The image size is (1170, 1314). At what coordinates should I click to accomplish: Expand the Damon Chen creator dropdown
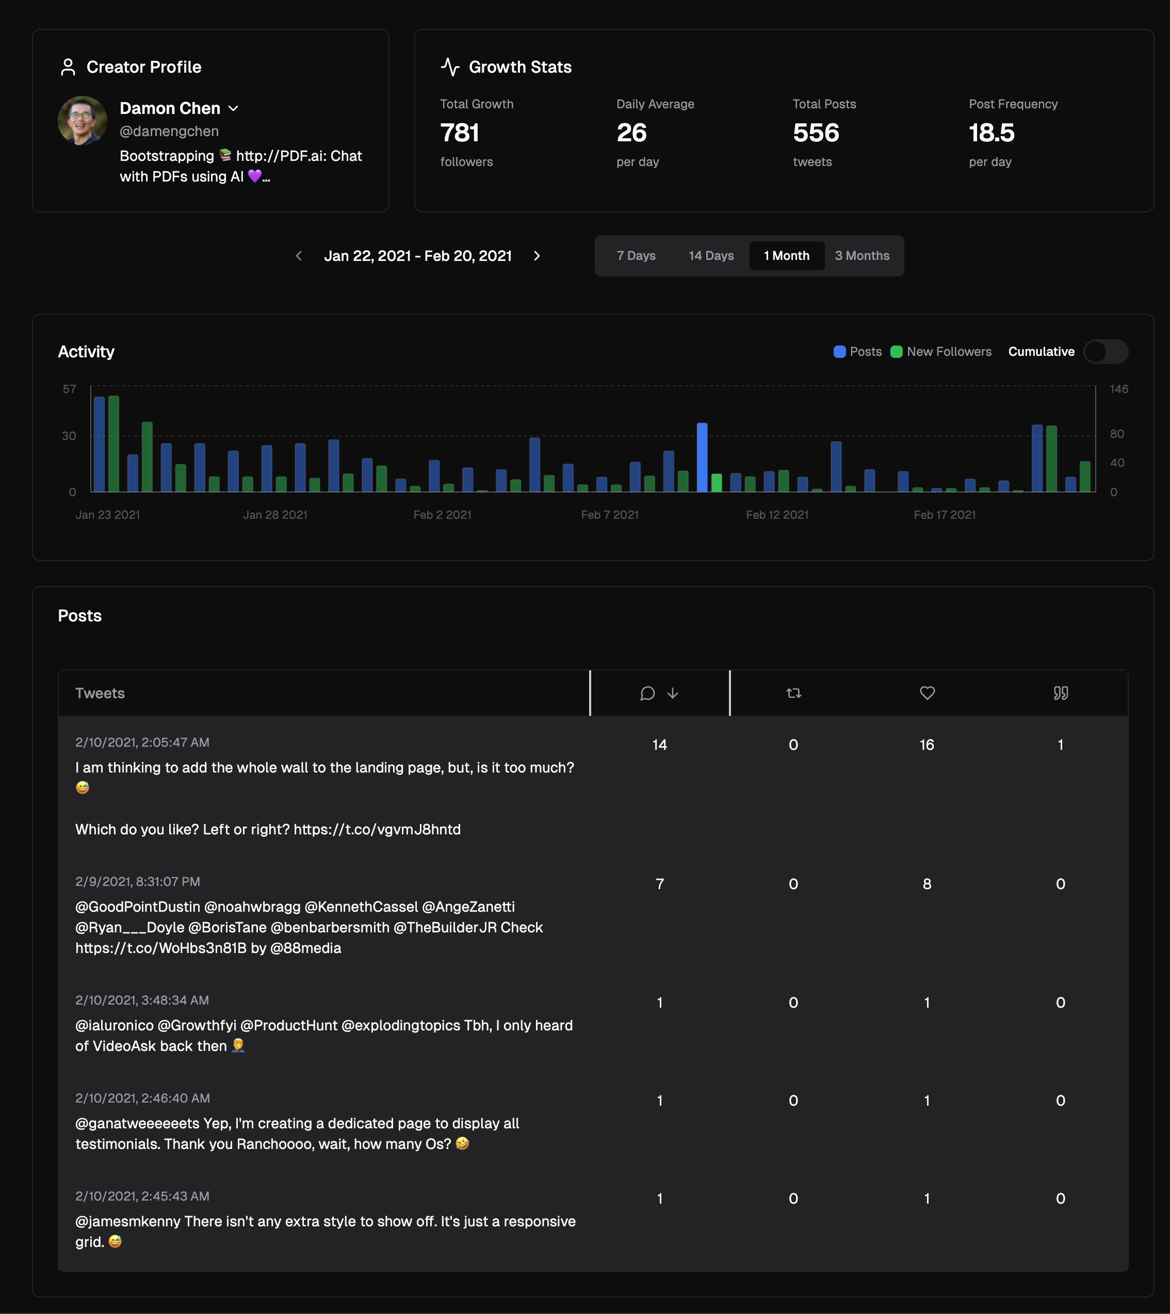click(234, 109)
